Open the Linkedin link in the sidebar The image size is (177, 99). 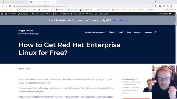coord(125,93)
